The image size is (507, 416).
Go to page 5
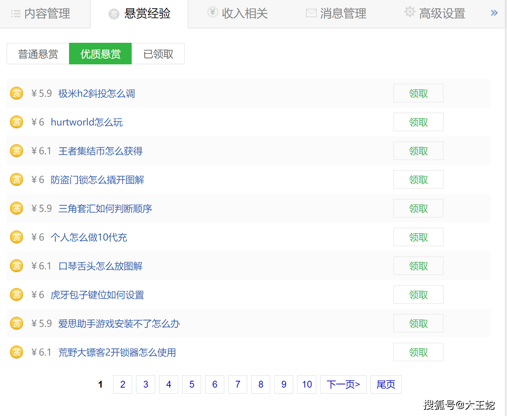coord(192,384)
